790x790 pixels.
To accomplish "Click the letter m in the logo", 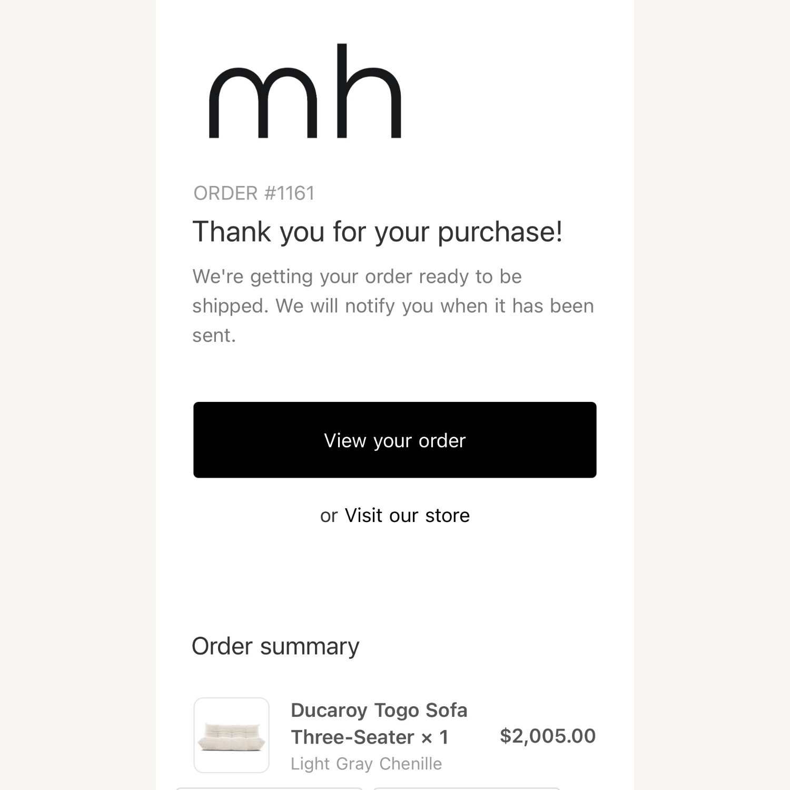I will 263,103.
